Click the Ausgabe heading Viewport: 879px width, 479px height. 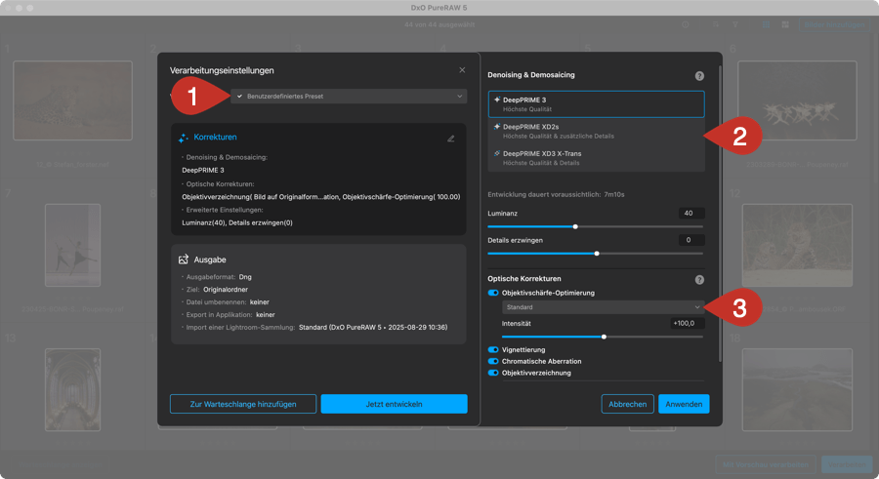point(210,259)
